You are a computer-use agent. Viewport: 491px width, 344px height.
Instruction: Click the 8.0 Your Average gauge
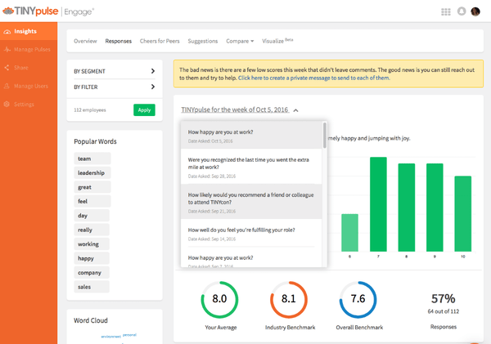coord(219,300)
